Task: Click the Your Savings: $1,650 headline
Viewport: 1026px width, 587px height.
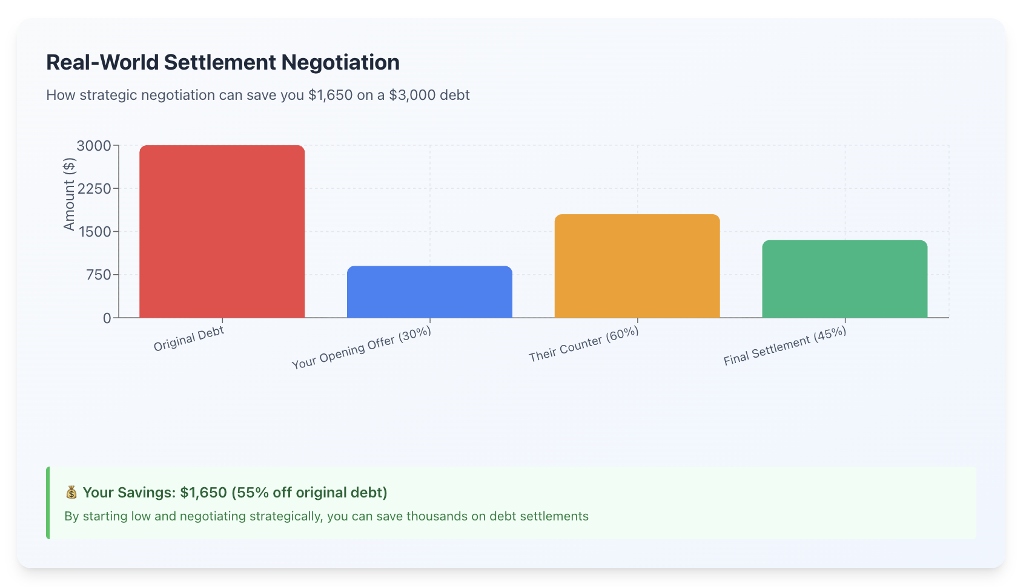Action: (235, 493)
